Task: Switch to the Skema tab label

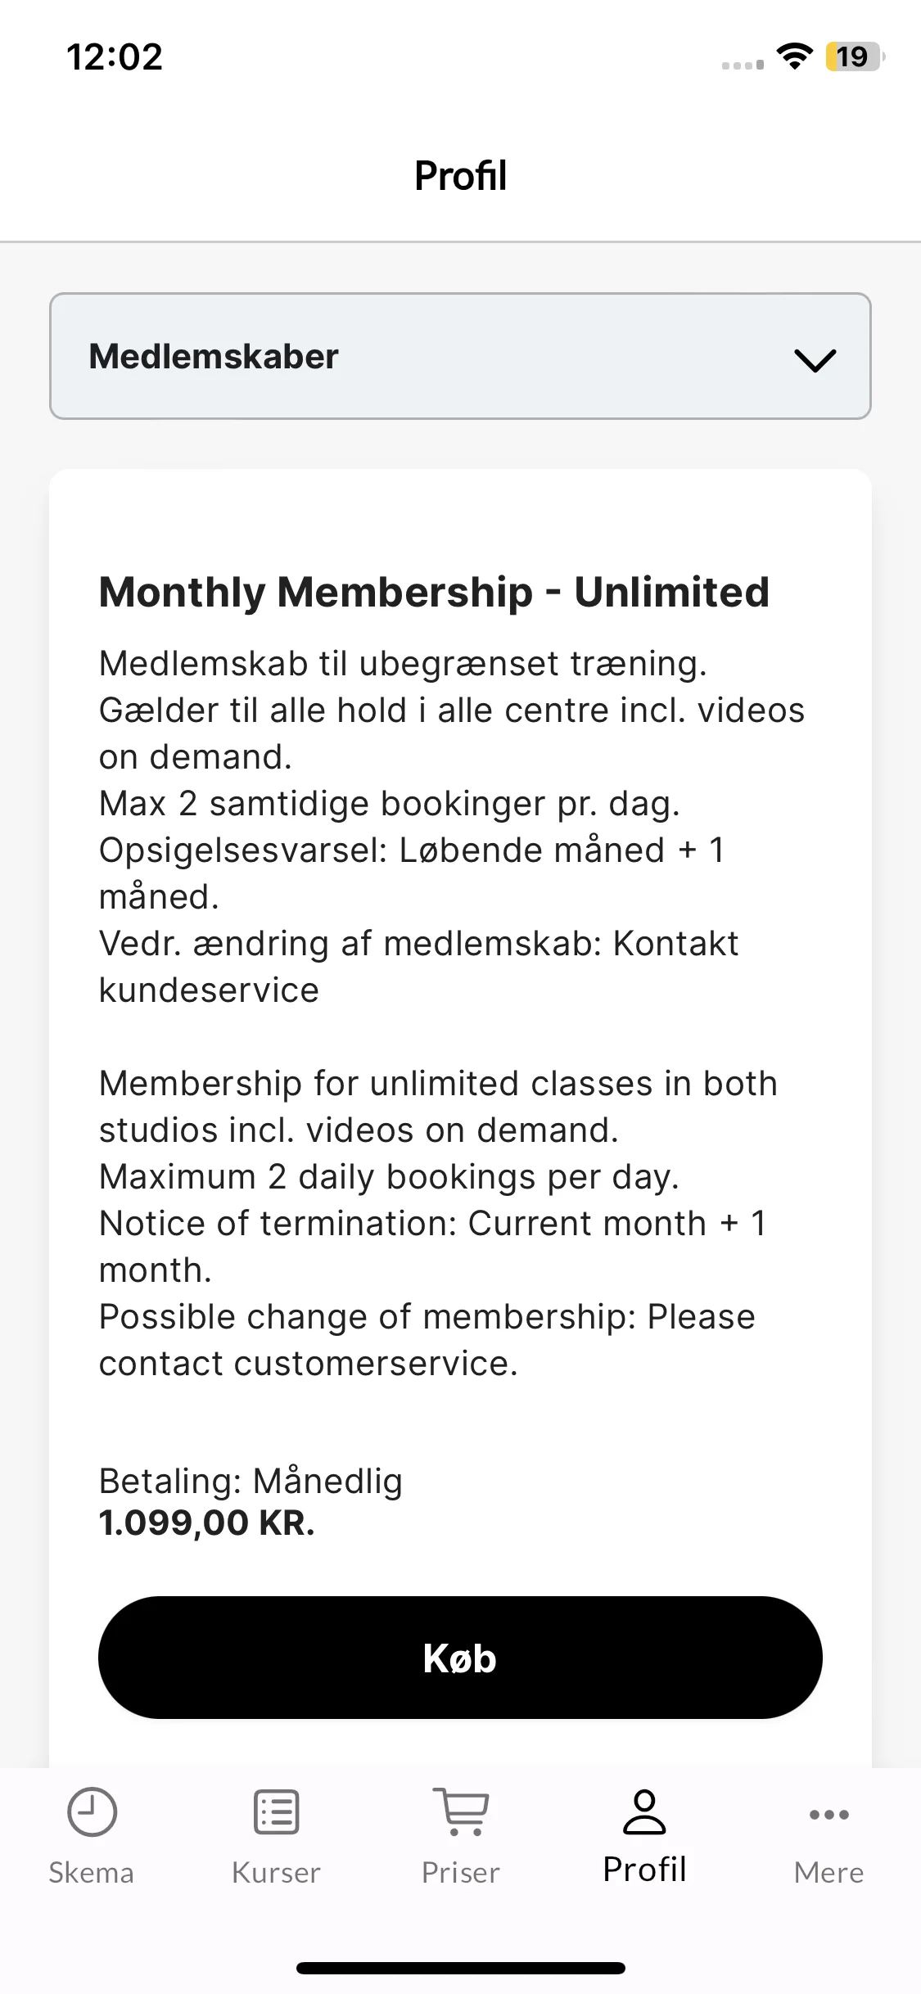Action: click(x=92, y=1873)
